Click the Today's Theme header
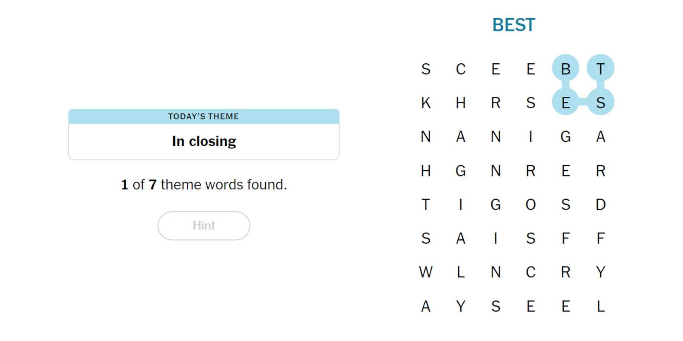 (x=204, y=117)
